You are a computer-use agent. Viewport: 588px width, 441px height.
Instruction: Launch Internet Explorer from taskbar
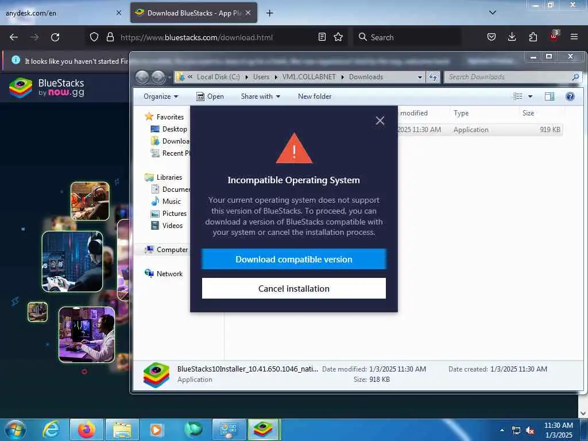pos(51,430)
